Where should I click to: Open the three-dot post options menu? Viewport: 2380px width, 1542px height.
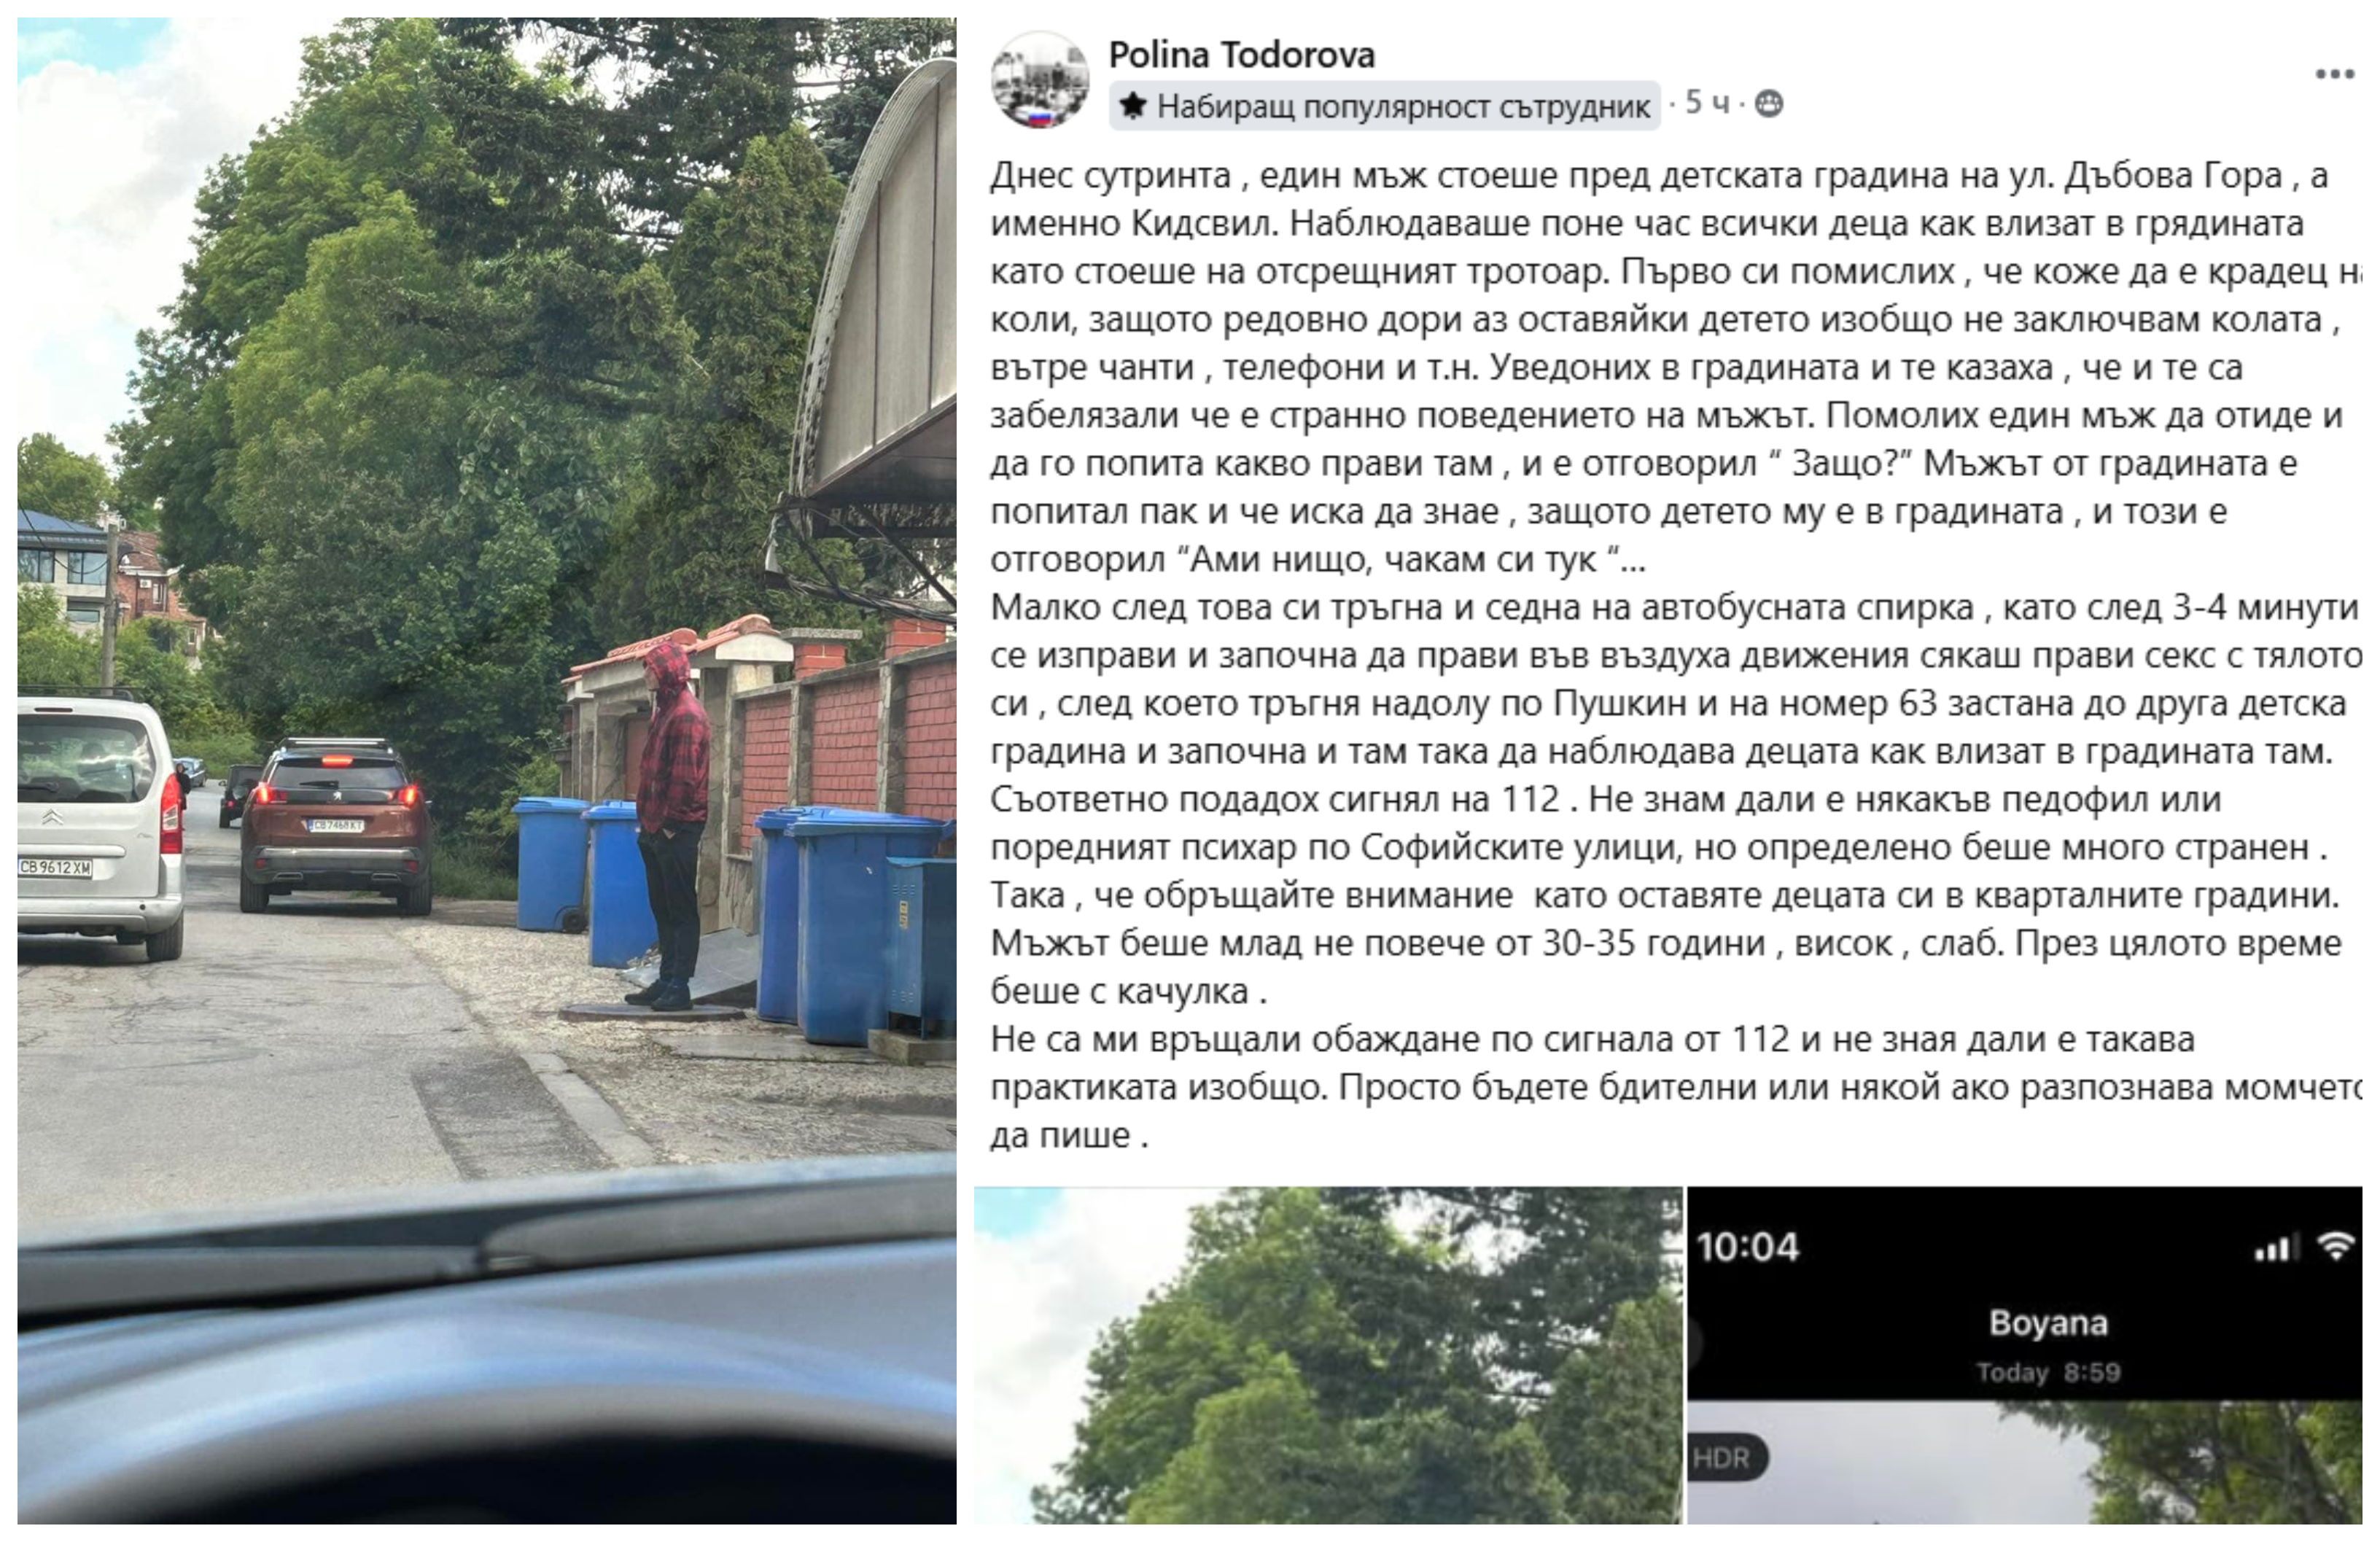click(x=2335, y=74)
